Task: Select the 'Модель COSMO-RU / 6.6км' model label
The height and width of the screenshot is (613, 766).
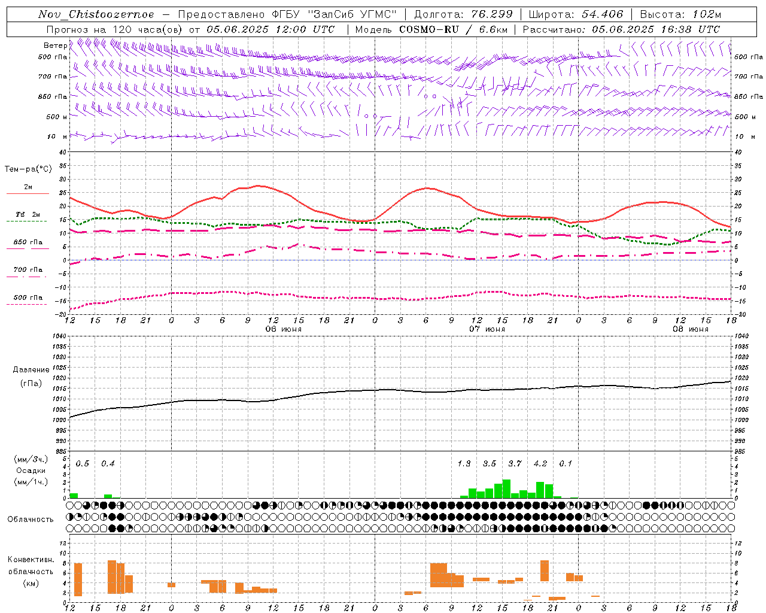Action: pyautogui.click(x=431, y=29)
